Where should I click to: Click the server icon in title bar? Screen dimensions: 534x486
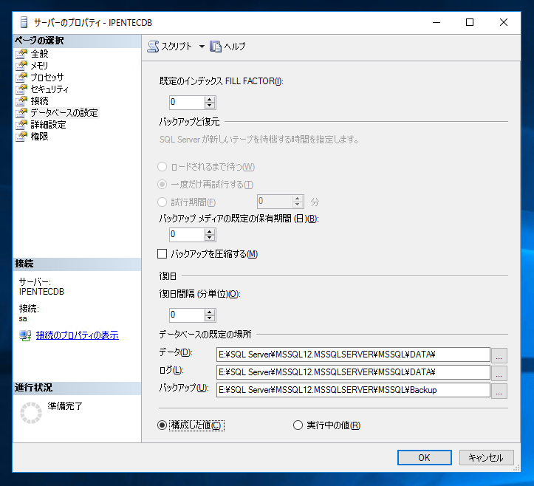(24, 22)
